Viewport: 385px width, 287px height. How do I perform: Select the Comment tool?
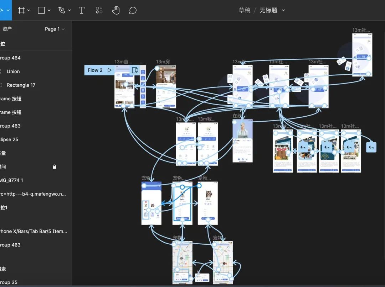pyautogui.click(x=133, y=10)
